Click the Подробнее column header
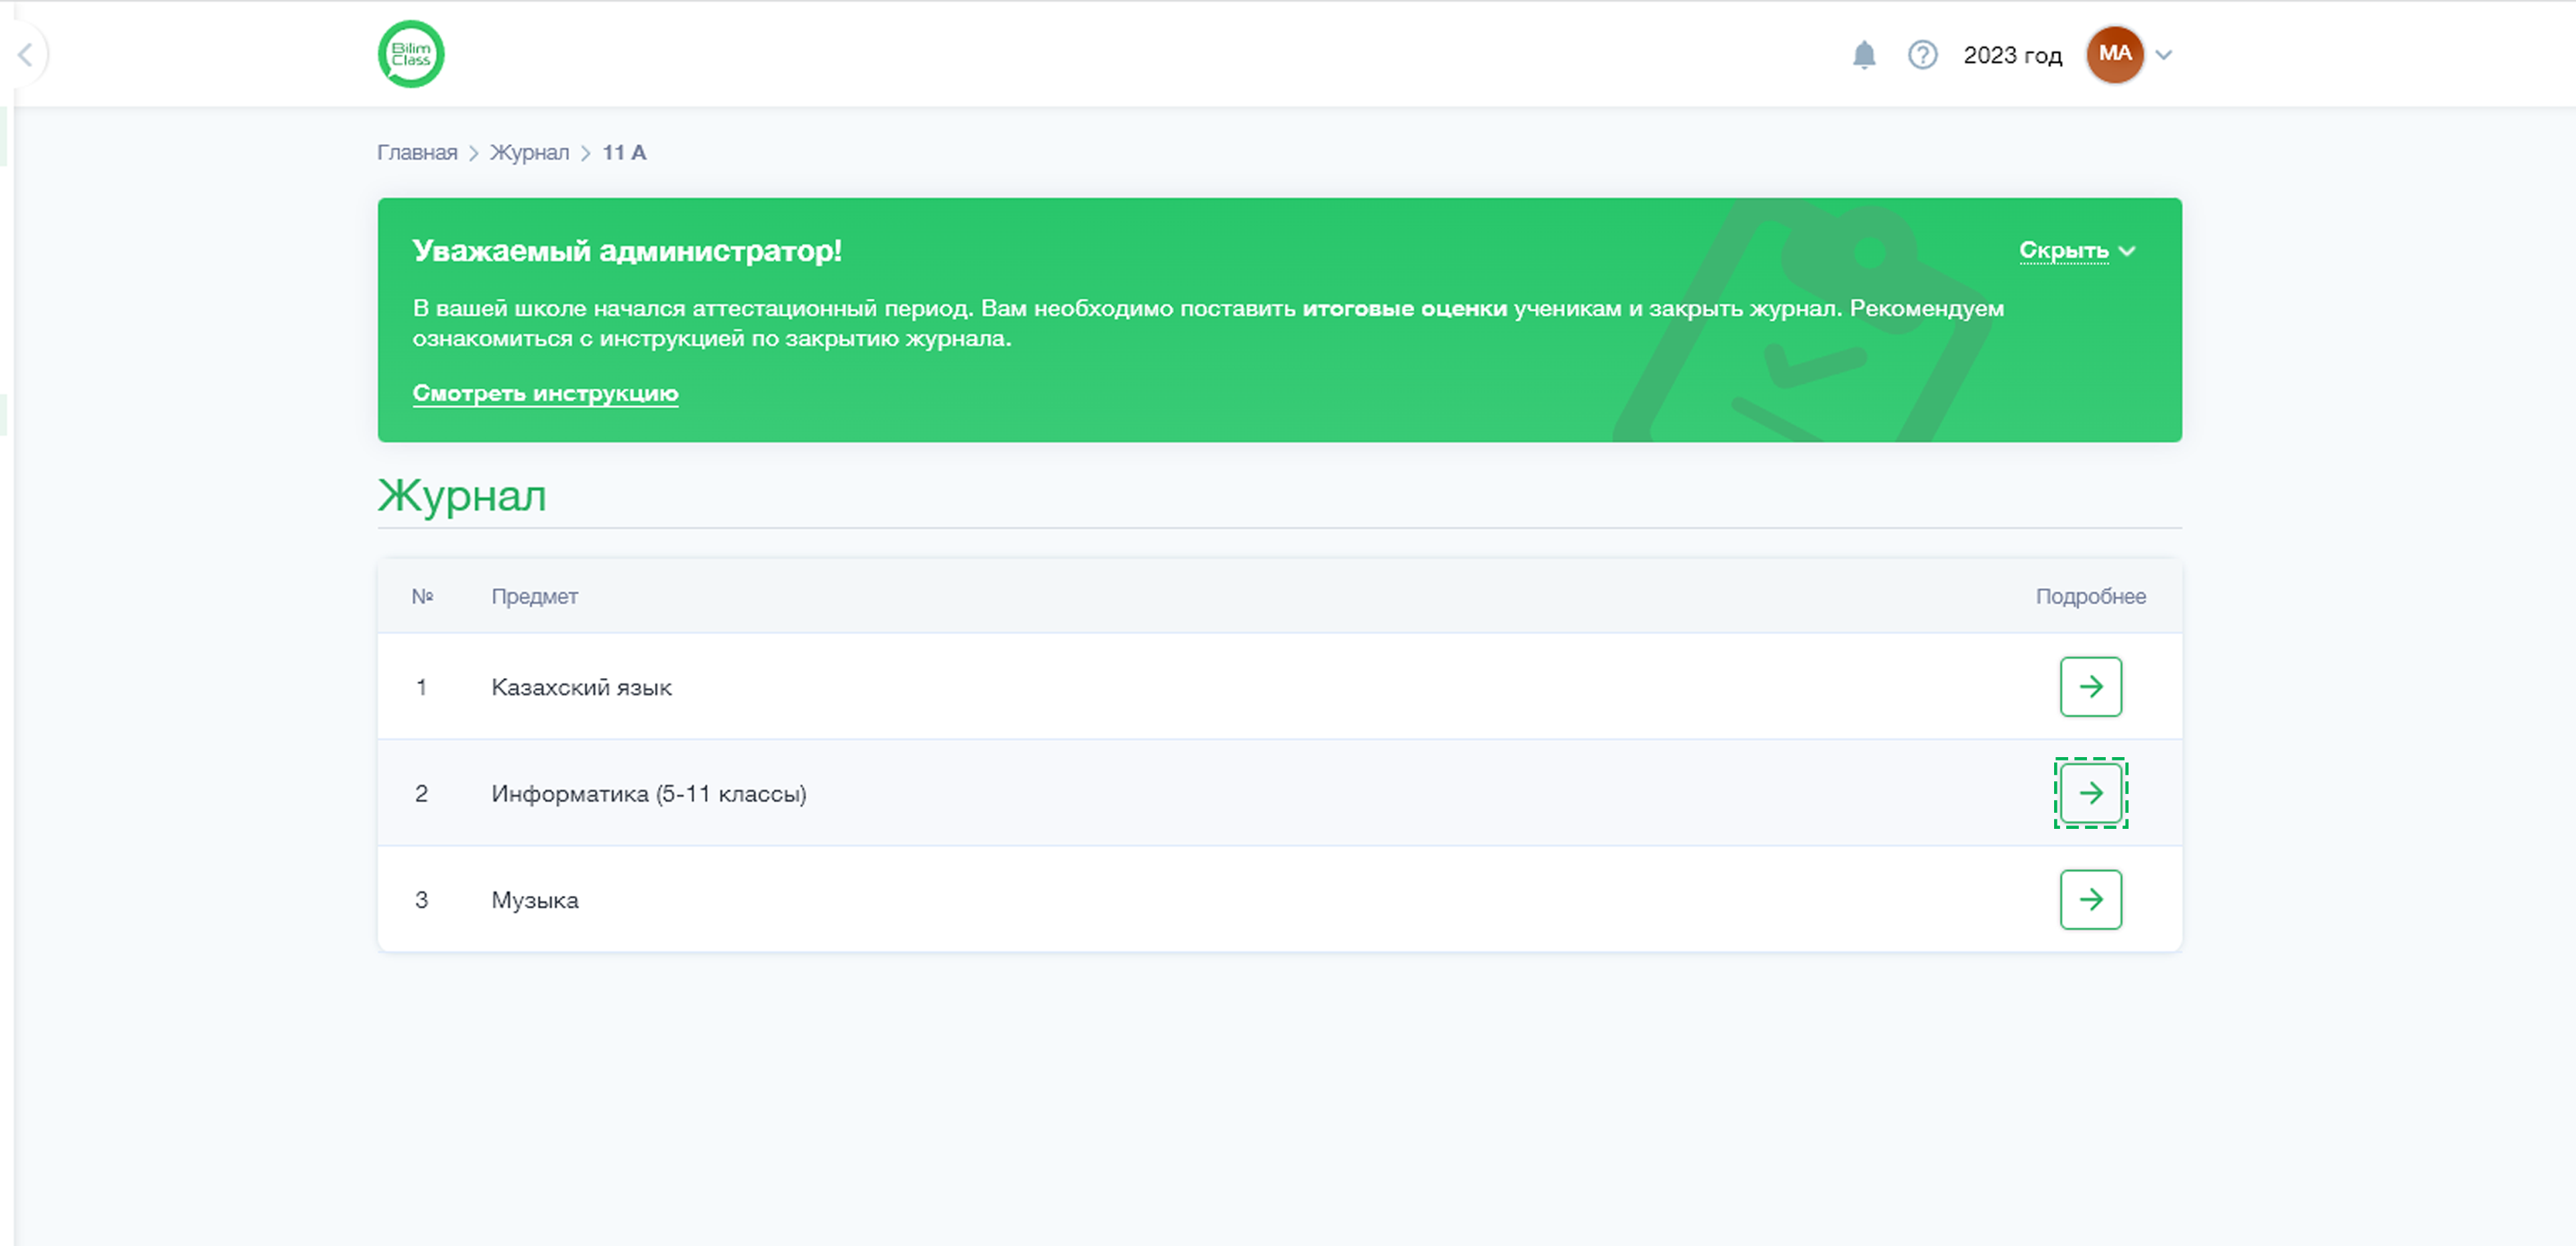The height and width of the screenshot is (1246, 2576). point(2090,596)
